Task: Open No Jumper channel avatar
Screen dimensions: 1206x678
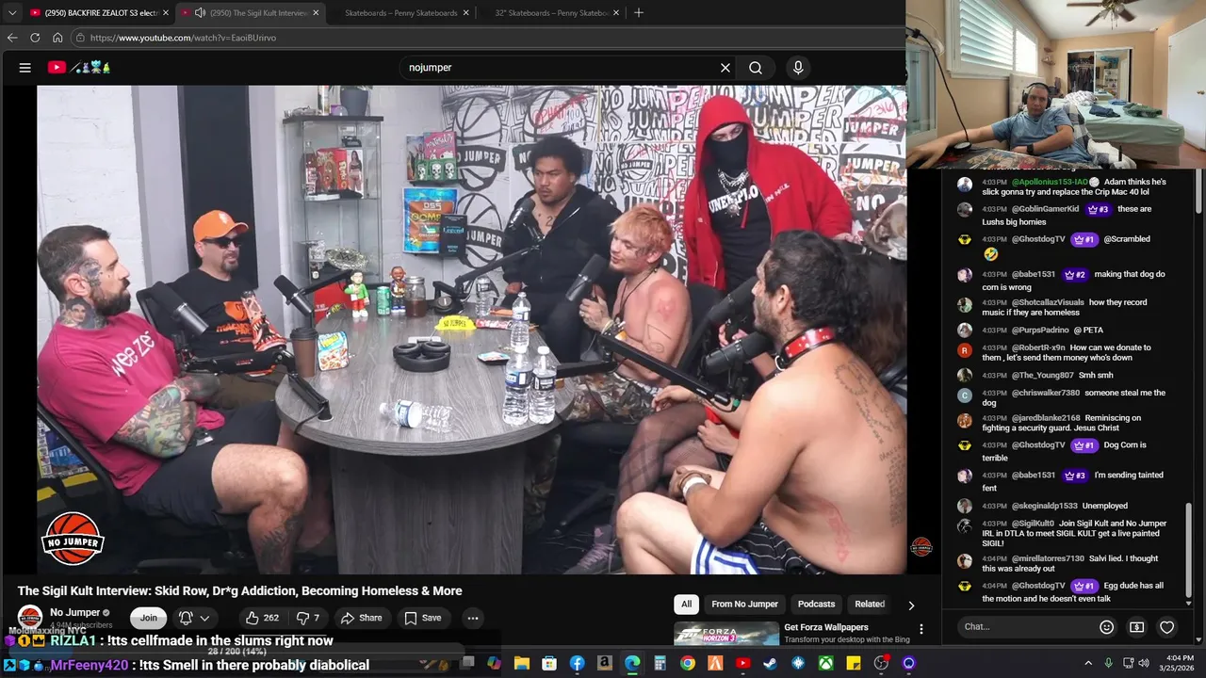Action: (x=30, y=618)
